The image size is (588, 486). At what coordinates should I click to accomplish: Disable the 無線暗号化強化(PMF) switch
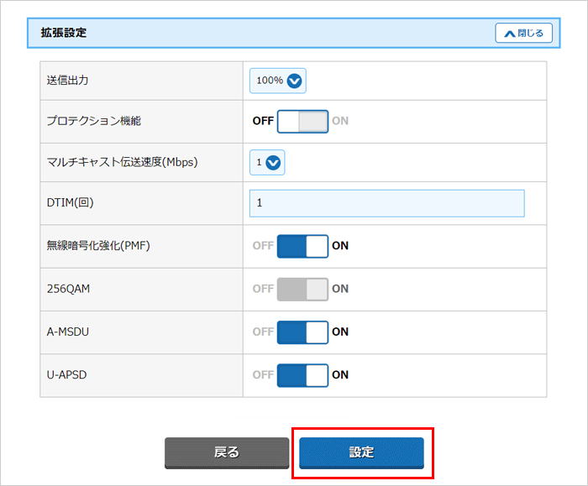(302, 246)
